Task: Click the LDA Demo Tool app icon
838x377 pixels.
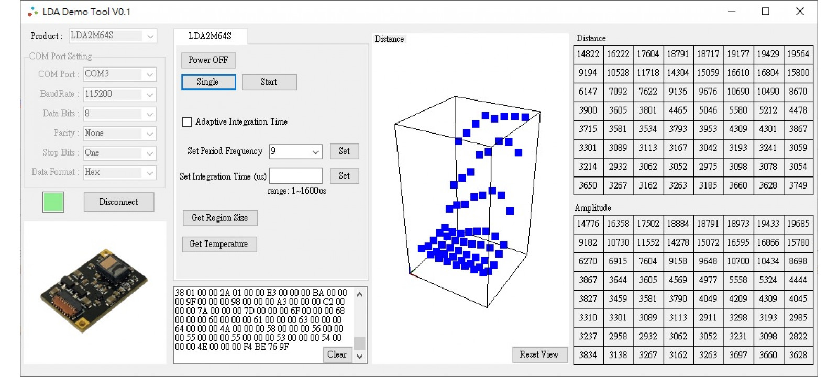Action: coord(33,12)
